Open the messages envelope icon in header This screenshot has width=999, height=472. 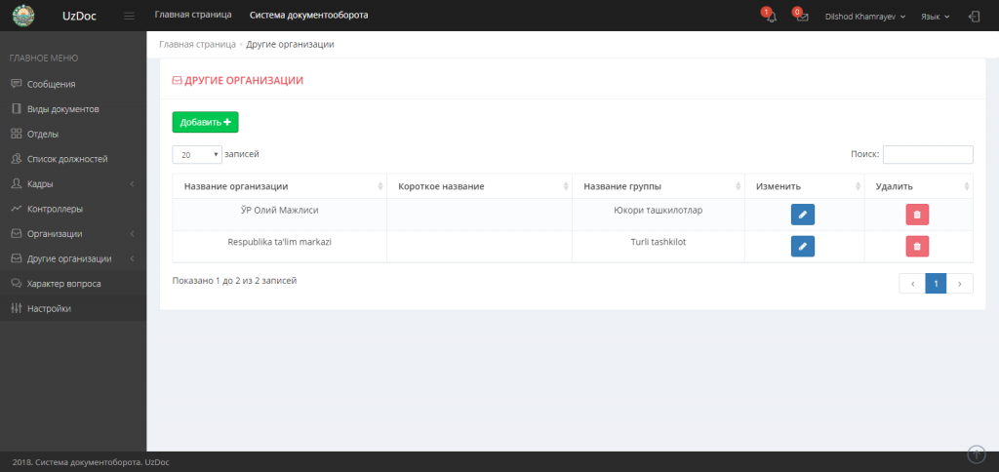point(802,17)
